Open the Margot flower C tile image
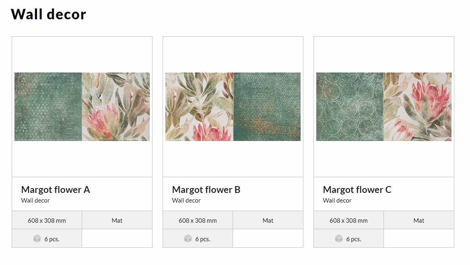Screen dimensions: 470x265 pos(383,107)
